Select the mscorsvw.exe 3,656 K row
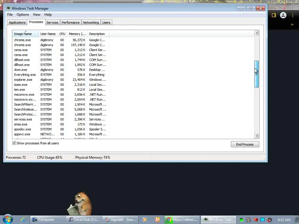Screen dimensions: 299x224 61,94
